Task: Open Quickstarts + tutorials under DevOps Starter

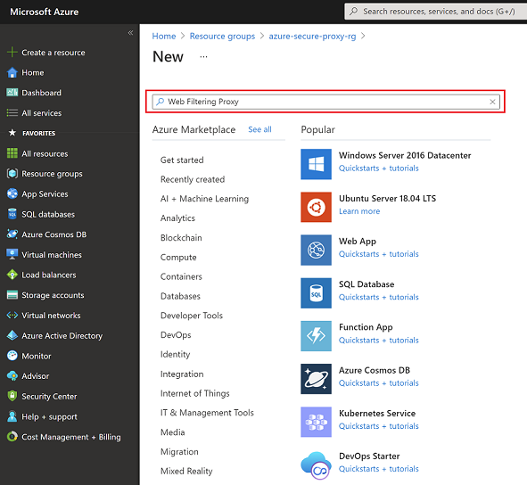Action: (378, 469)
